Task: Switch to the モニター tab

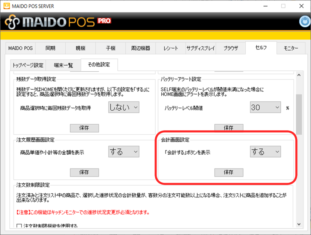Action: [291, 48]
